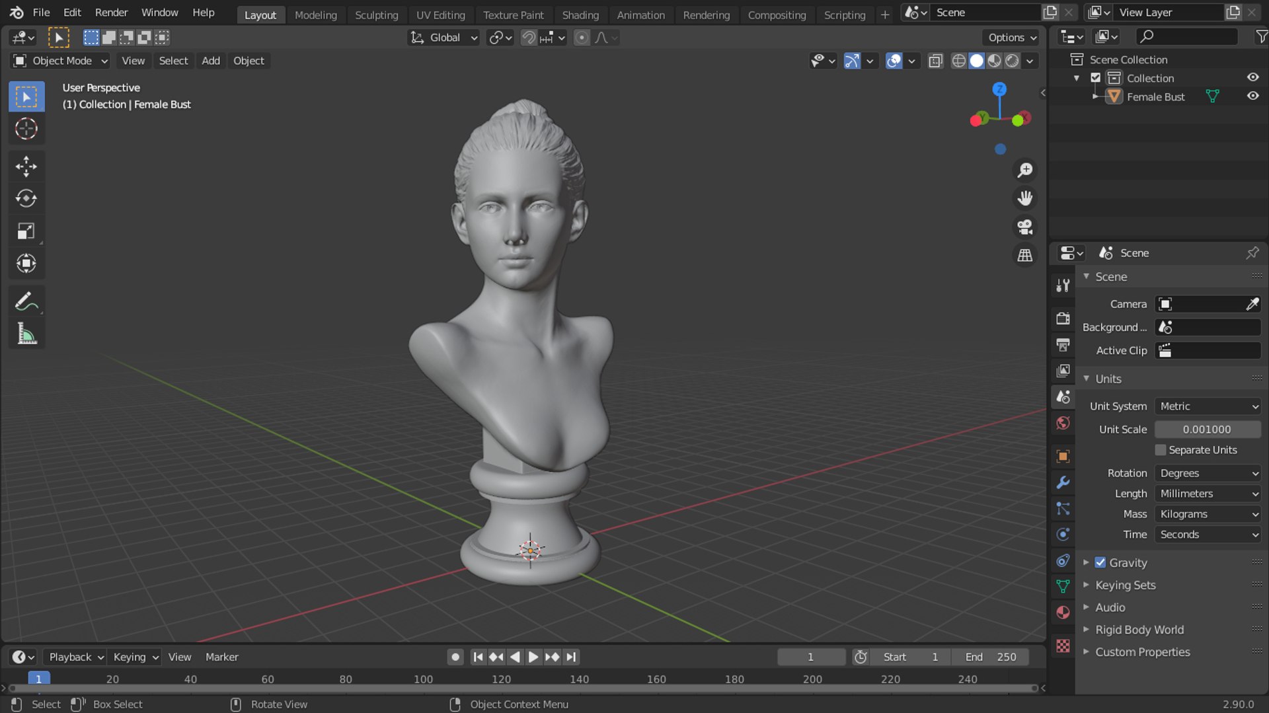Image resolution: width=1269 pixels, height=713 pixels.
Task: Open World properties tab
Action: (1063, 423)
